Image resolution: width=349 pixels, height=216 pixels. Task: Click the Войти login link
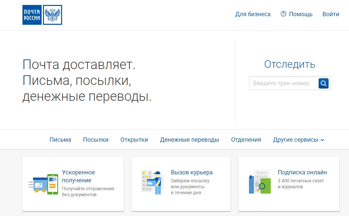331,14
